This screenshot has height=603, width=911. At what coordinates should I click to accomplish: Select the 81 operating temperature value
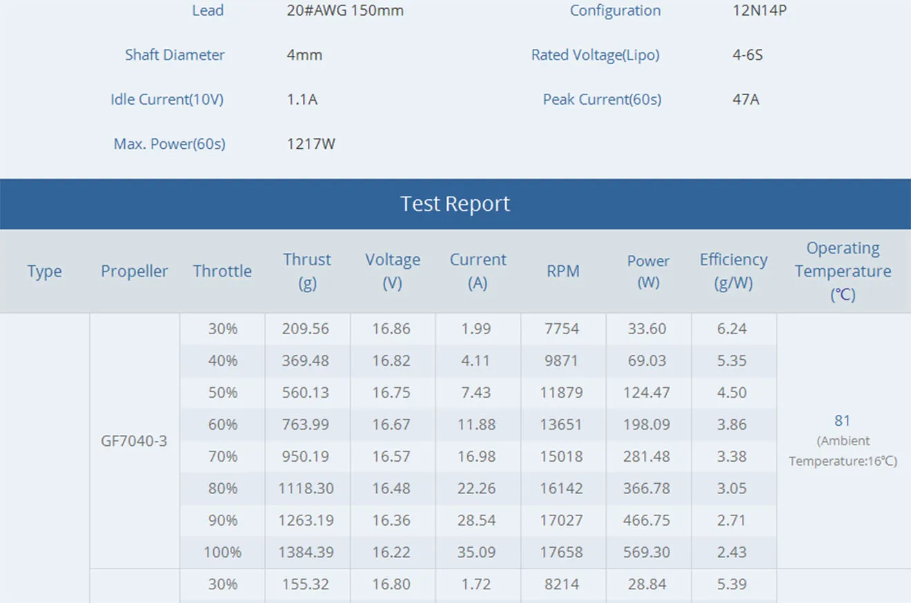coord(842,420)
